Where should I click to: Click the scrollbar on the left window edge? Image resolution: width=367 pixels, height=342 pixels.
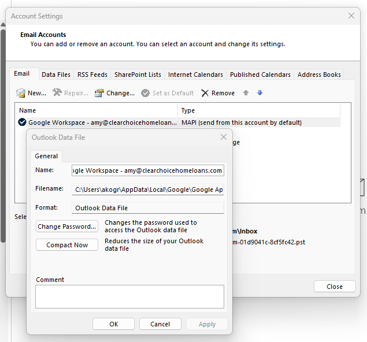pyautogui.click(x=3, y=136)
